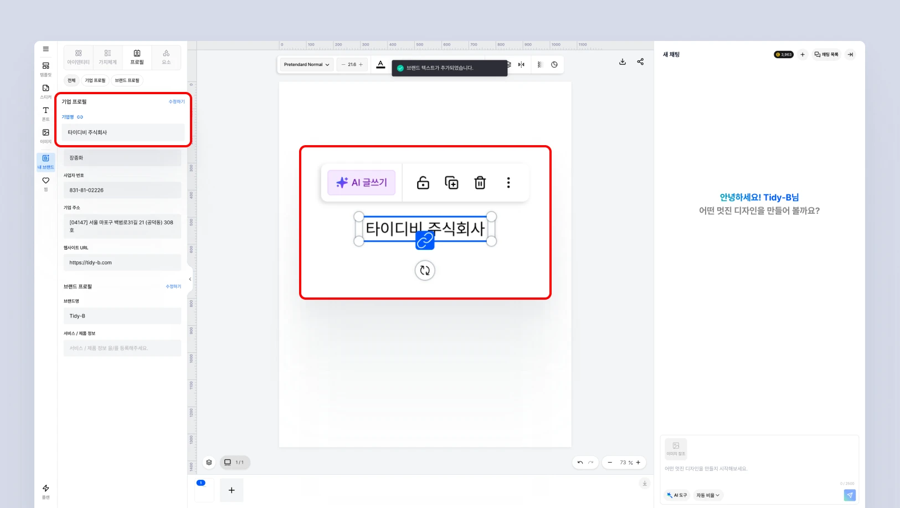Screen dimensions: 900x508
Task: Click the 3,963 credits badge
Action: click(784, 54)
